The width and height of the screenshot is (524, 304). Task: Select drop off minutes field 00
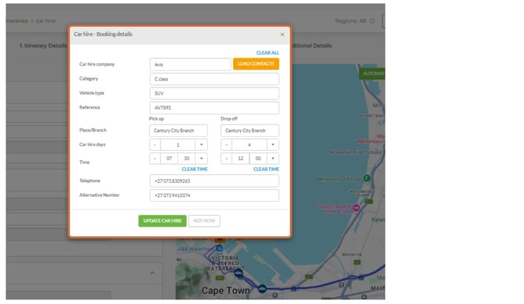(x=258, y=159)
